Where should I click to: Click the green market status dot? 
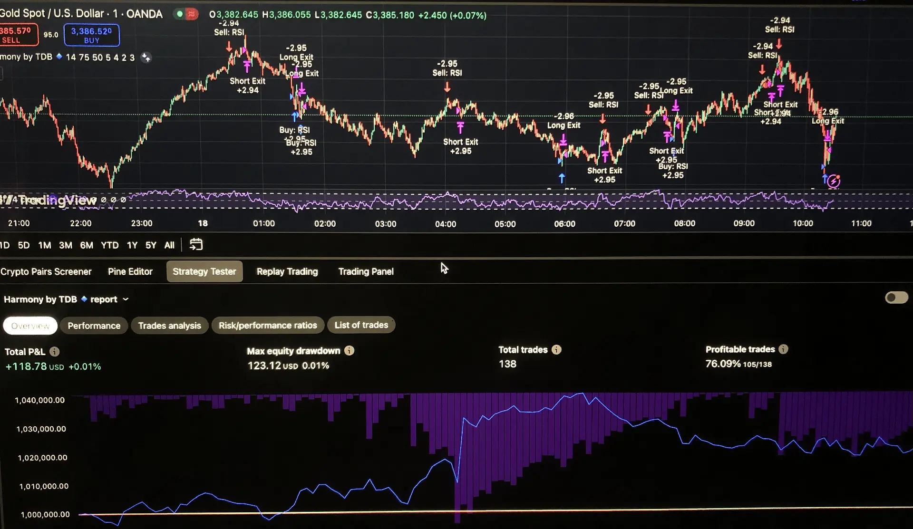[x=180, y=14]
